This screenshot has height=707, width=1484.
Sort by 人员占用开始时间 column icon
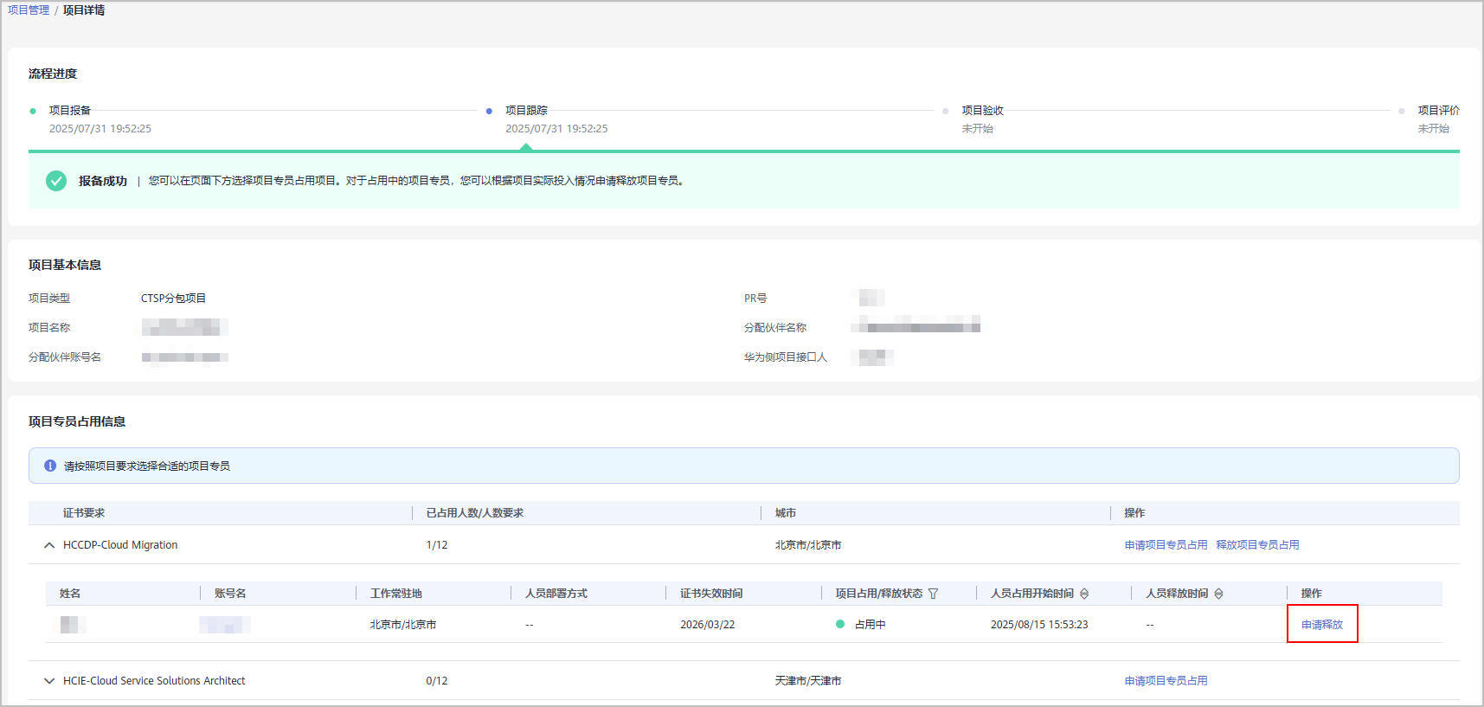pos(1084,594)
